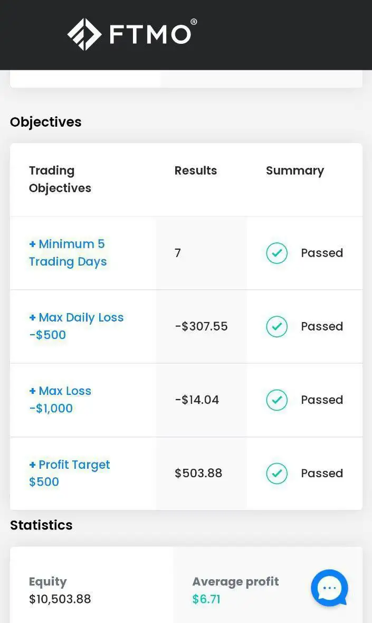Click the FTMO logo in header
Viewport: 372px width, 623px height.
[x=132, y=34]
